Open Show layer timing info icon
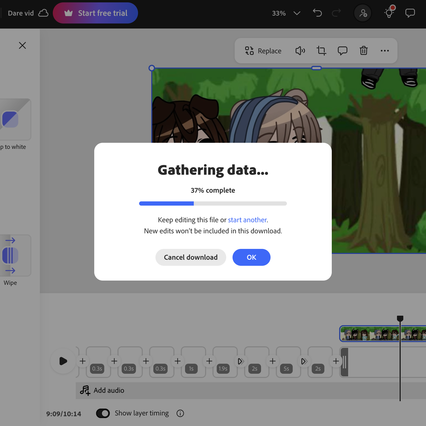 180,413
